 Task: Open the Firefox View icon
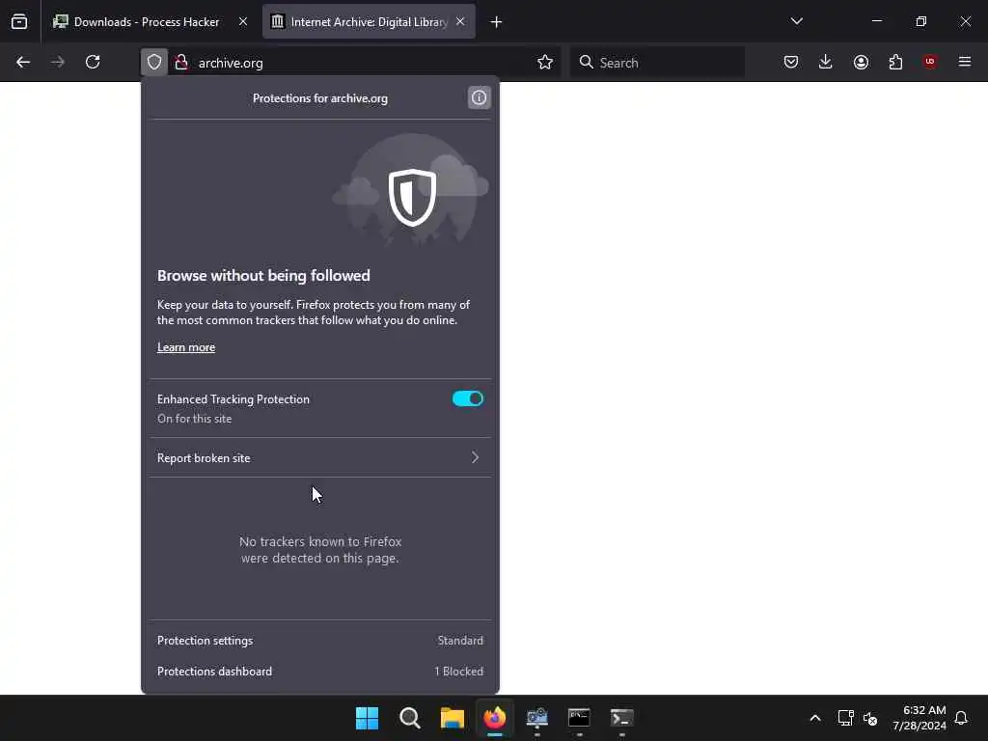(x=19, y=22)
